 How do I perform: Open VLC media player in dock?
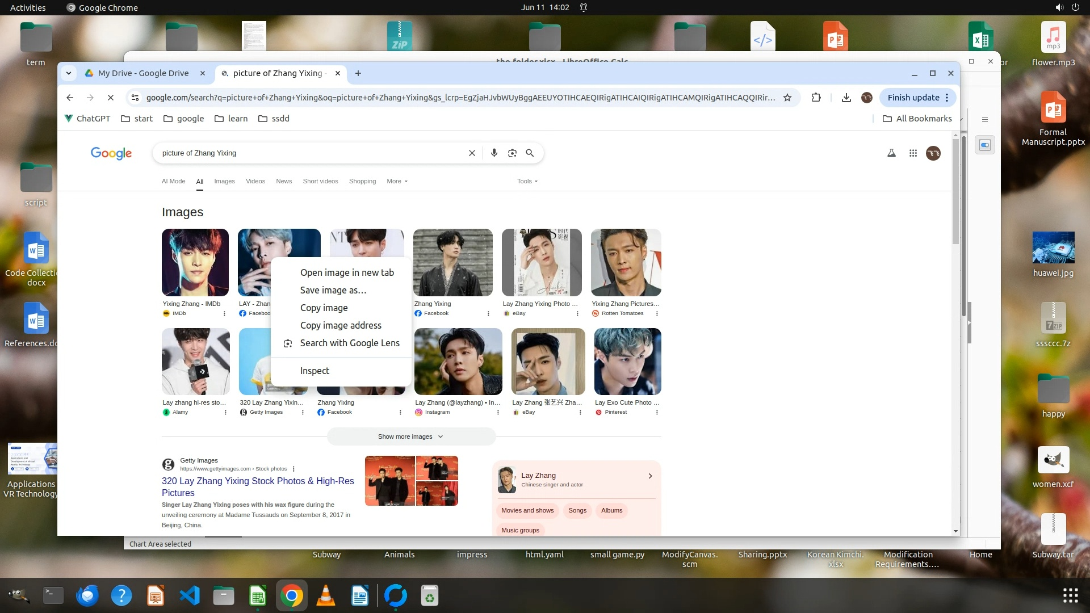[325, 596]
